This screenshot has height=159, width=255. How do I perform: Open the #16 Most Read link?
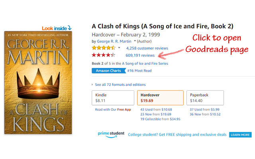139,71
